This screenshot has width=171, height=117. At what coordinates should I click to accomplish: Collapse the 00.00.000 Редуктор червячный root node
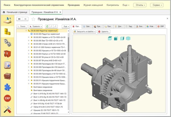point(26,30)
